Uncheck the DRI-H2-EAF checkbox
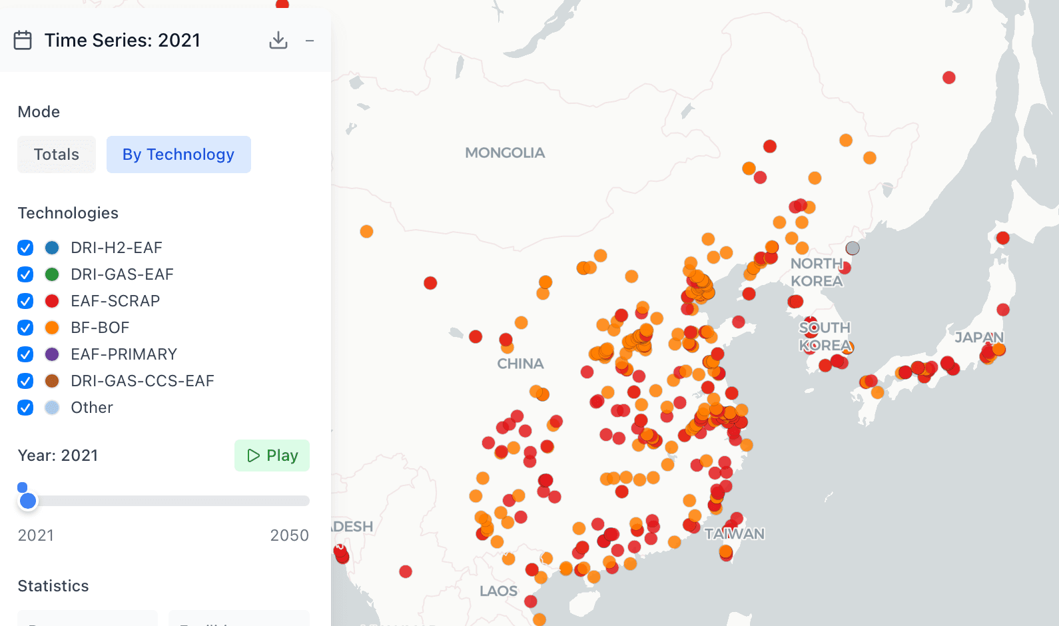 (25, 248)
